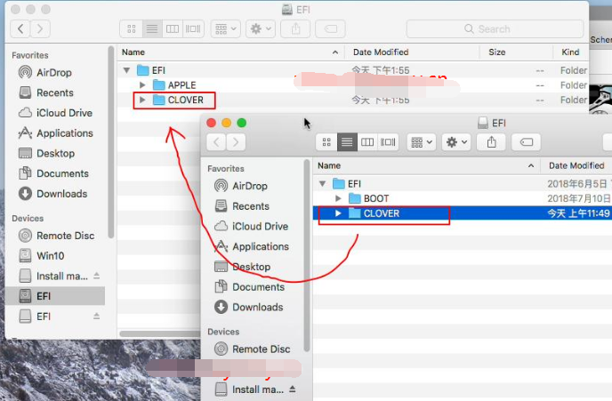Open group-by arrange dropdown in front window

tap(420, 141)
